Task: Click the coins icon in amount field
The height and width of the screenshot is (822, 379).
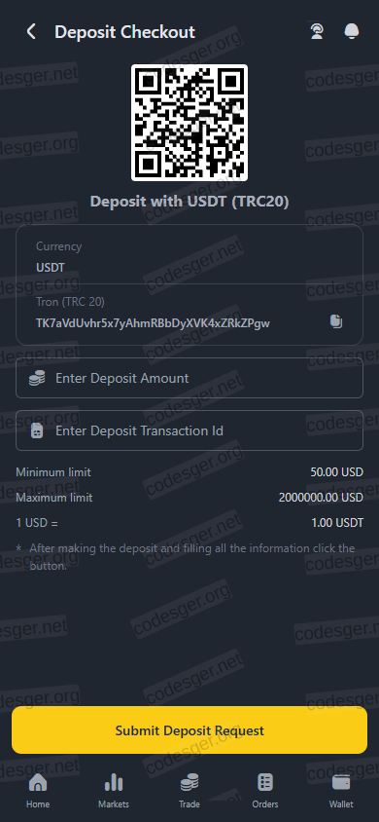Action: pyautogui.click(x=37, y=378)
